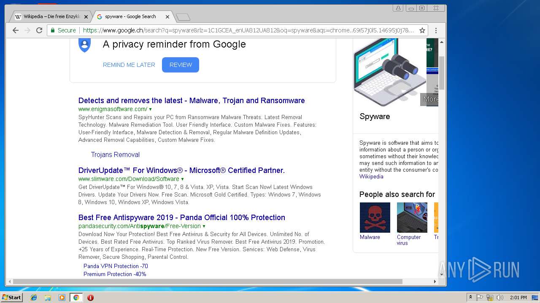Reload the current page

pos(39,30)
